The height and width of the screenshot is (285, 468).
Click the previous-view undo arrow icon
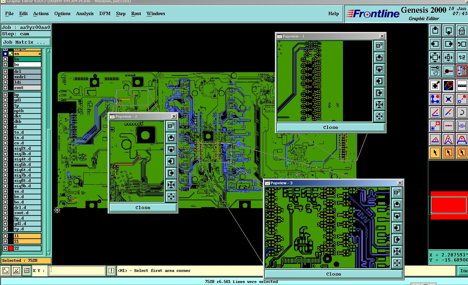click(x=462, y=44)
